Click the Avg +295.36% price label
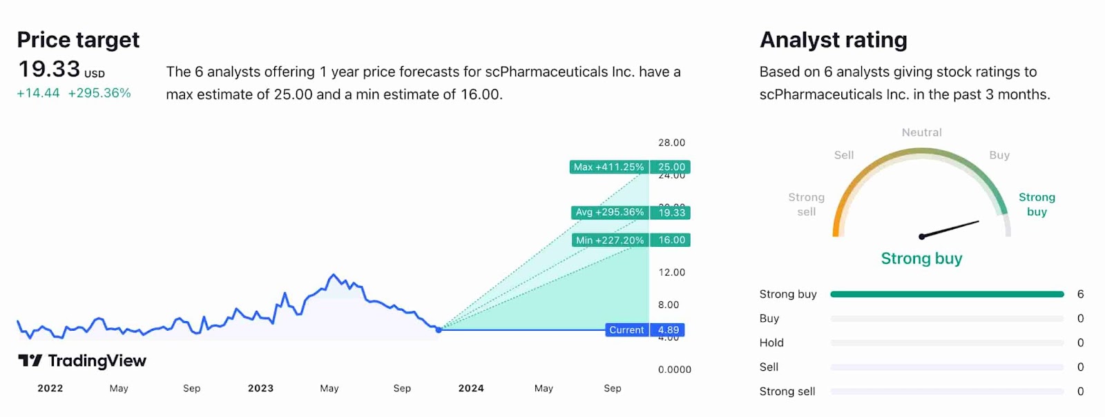Screen dimensions: 1105x417 click(x=610, y=212)
